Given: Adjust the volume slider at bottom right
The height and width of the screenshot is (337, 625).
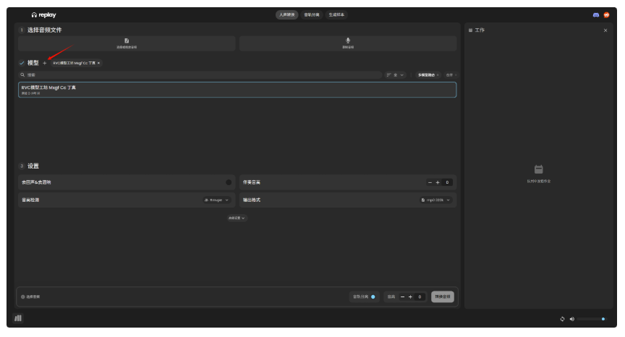Looking at the screenshot, I should 591,319.
